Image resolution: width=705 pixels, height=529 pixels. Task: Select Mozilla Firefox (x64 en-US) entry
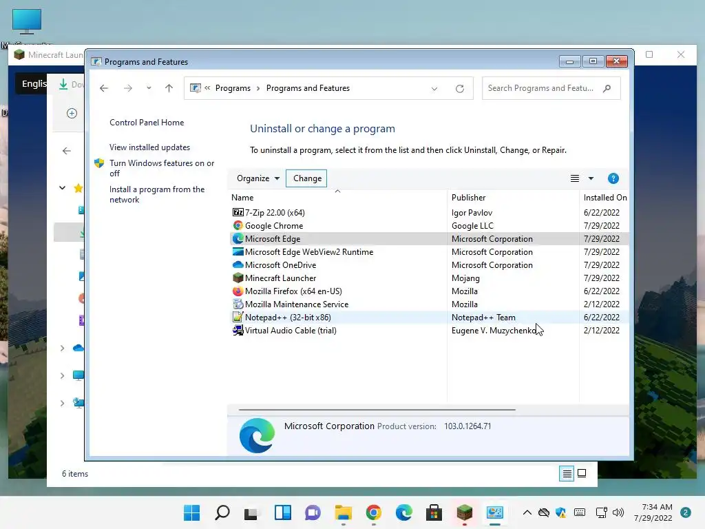(x=293, y=291)
